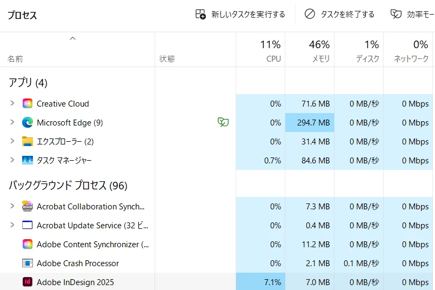The image size is (435, 290).
Task: Expand the Microsoft Edge (9) group
Action: click(12, 122)
